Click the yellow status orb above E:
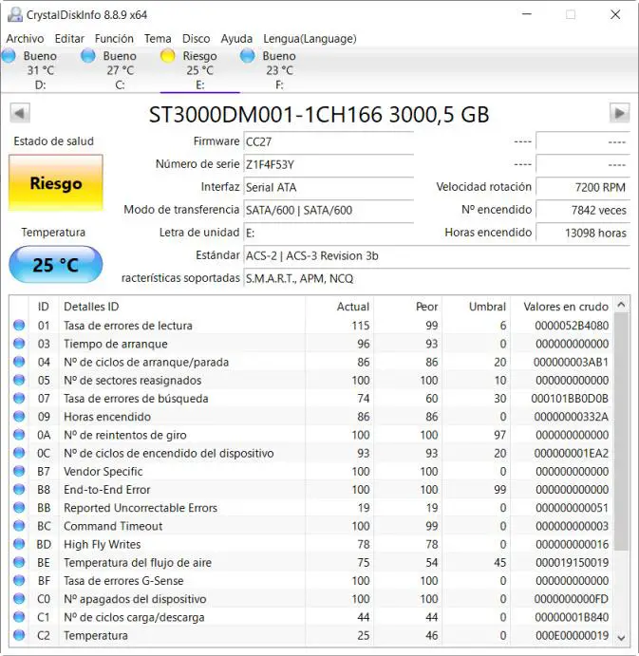 tap(168, 56)
